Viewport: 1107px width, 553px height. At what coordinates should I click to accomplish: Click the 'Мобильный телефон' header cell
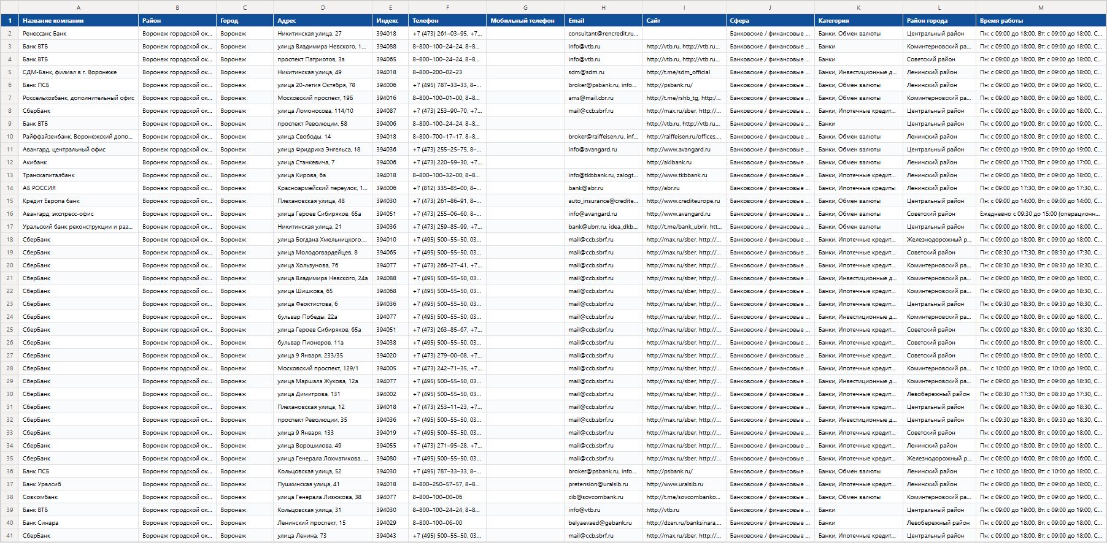click(525, 20)
